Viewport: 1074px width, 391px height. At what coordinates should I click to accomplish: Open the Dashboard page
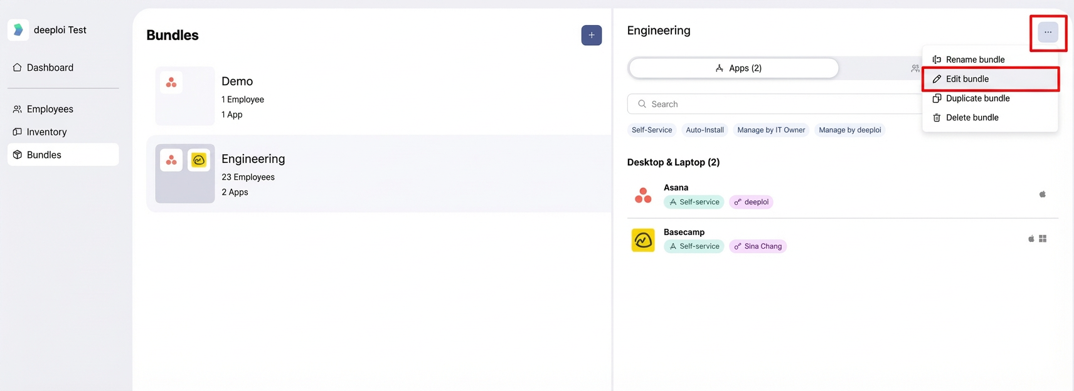[63, 68]
